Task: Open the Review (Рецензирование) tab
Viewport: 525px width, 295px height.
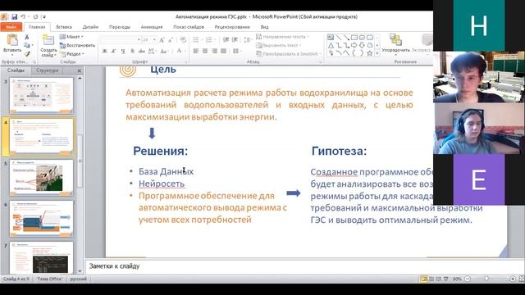Action: 232,27
